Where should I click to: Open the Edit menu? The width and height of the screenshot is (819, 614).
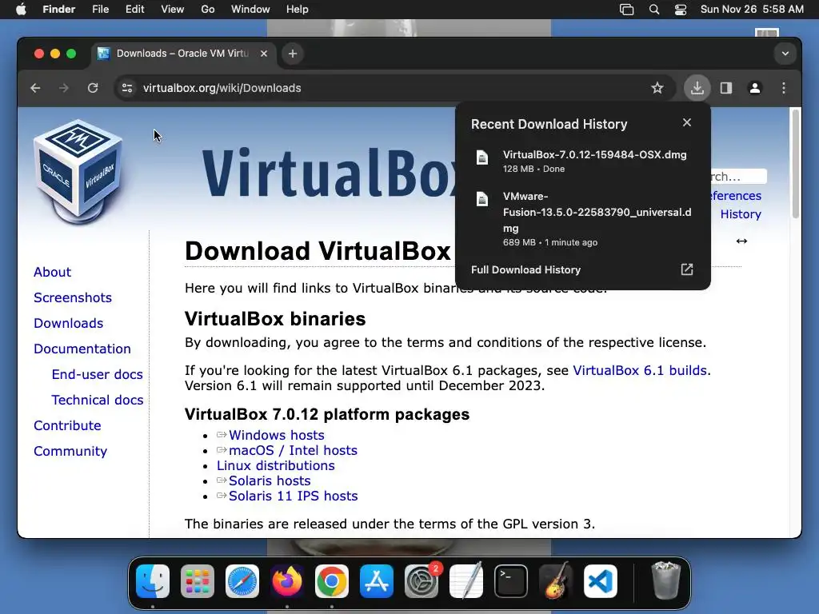(x=134, y=10)
